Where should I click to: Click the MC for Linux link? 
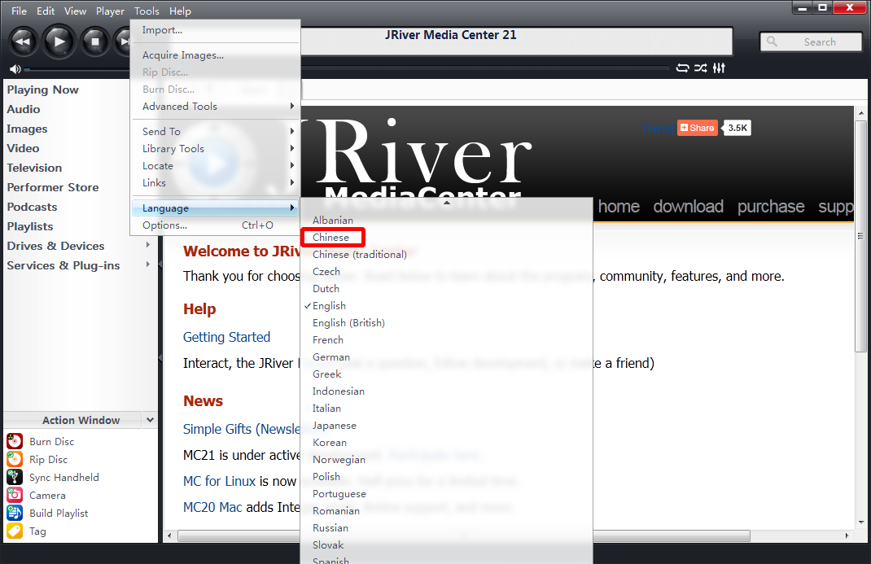(220, 481)
